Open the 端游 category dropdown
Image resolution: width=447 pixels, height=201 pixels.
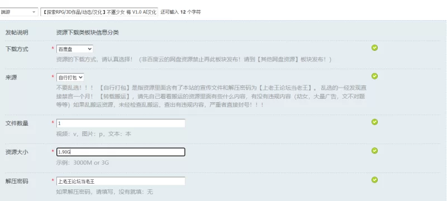pos(19,12)
